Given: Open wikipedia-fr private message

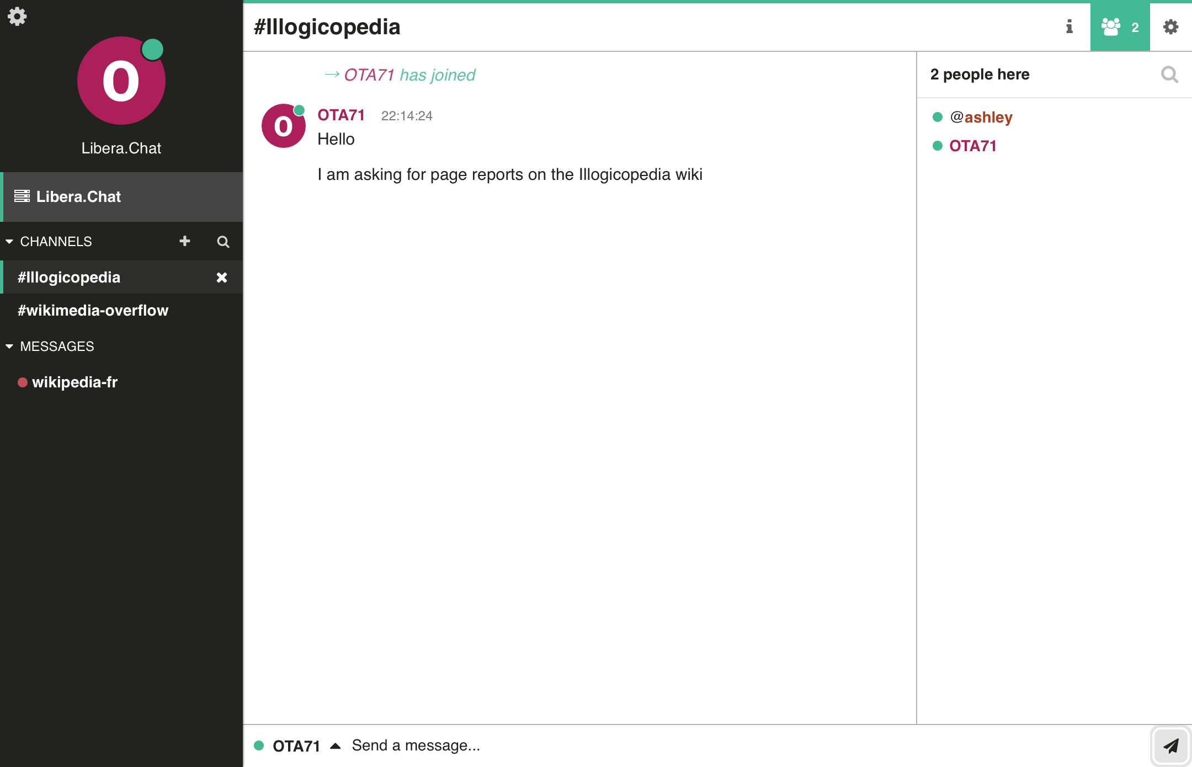Looking at the screenshot, I should pyautogui.click(x=74, y=382).
